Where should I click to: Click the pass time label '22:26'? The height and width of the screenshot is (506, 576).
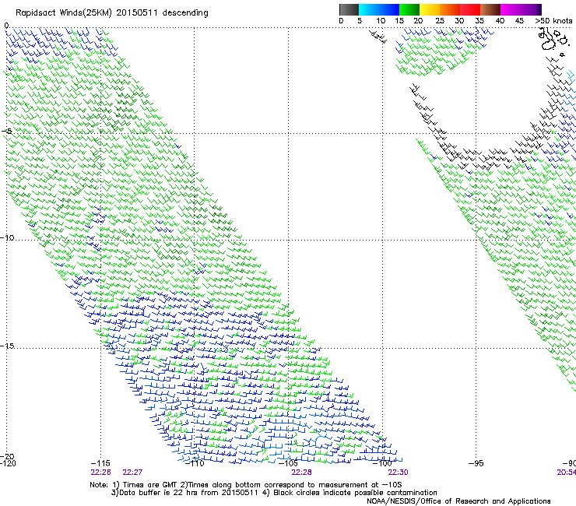pos(100,472)
